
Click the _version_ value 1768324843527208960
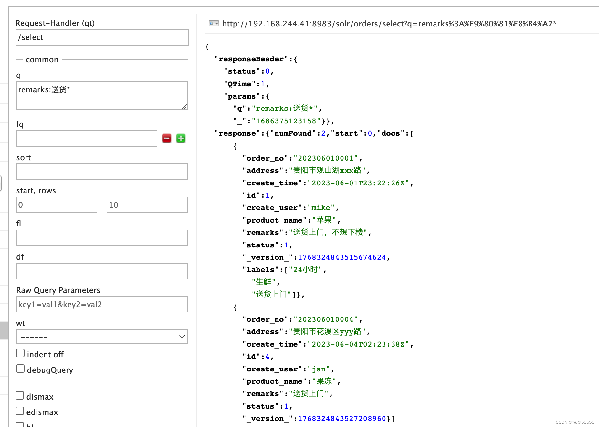(x=342, y=419)
